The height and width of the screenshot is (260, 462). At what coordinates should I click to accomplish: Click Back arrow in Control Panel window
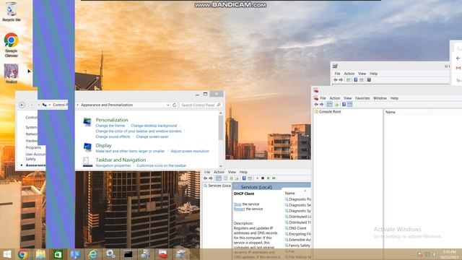[x=22, y=105]
